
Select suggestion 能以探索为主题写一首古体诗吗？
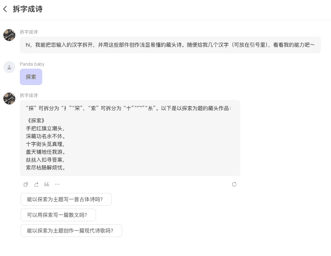(66, 199)
